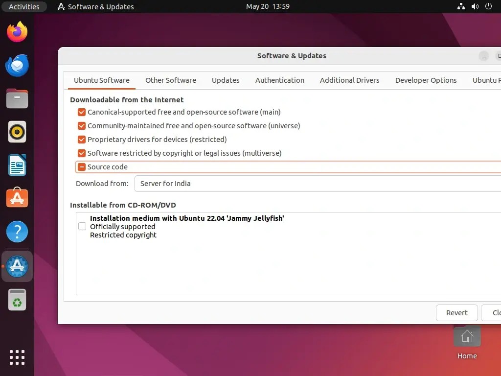Show Applications grid button
501x376 pixels.
17,357
